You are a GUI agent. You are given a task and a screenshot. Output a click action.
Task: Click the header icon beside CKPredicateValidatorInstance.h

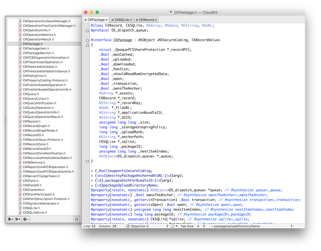[20, 71]
